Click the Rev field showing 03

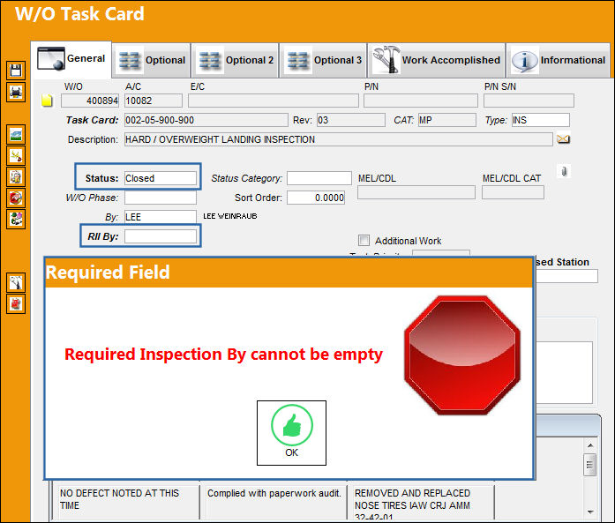pyautogui.click(x=351, y=120)
